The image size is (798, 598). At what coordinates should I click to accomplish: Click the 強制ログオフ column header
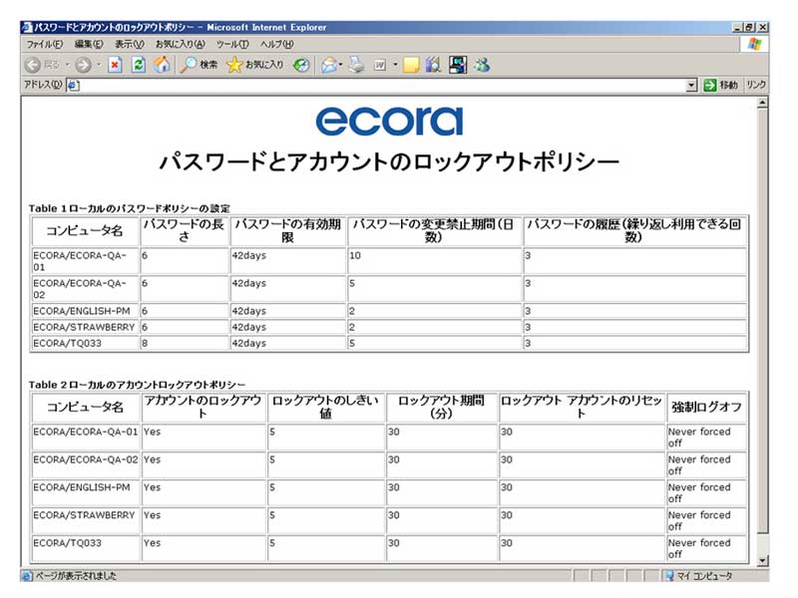tap(706, 407)
